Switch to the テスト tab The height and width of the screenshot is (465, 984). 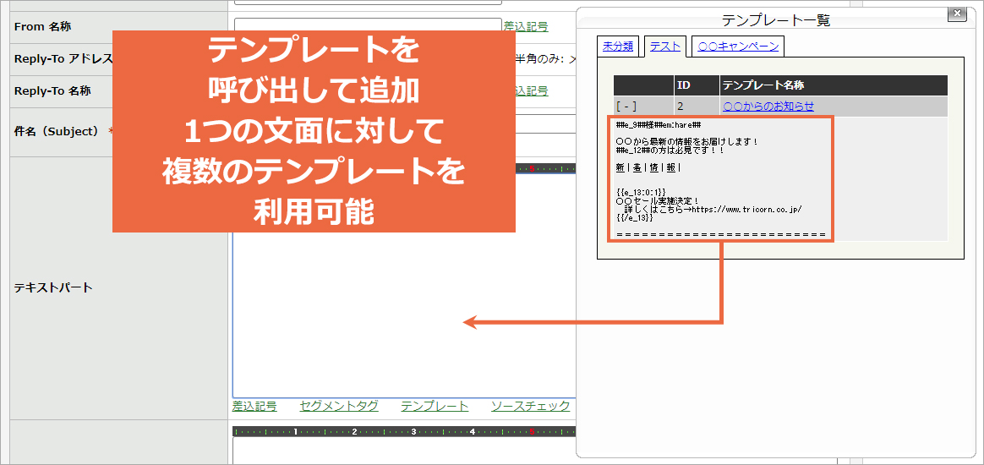[x=665, y=46]
